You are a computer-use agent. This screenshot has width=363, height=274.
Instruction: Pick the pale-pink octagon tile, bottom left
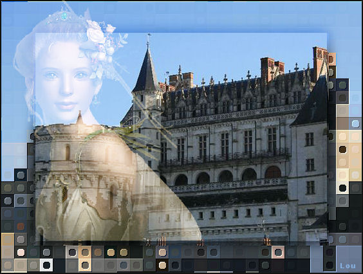(x=21, y=252)
